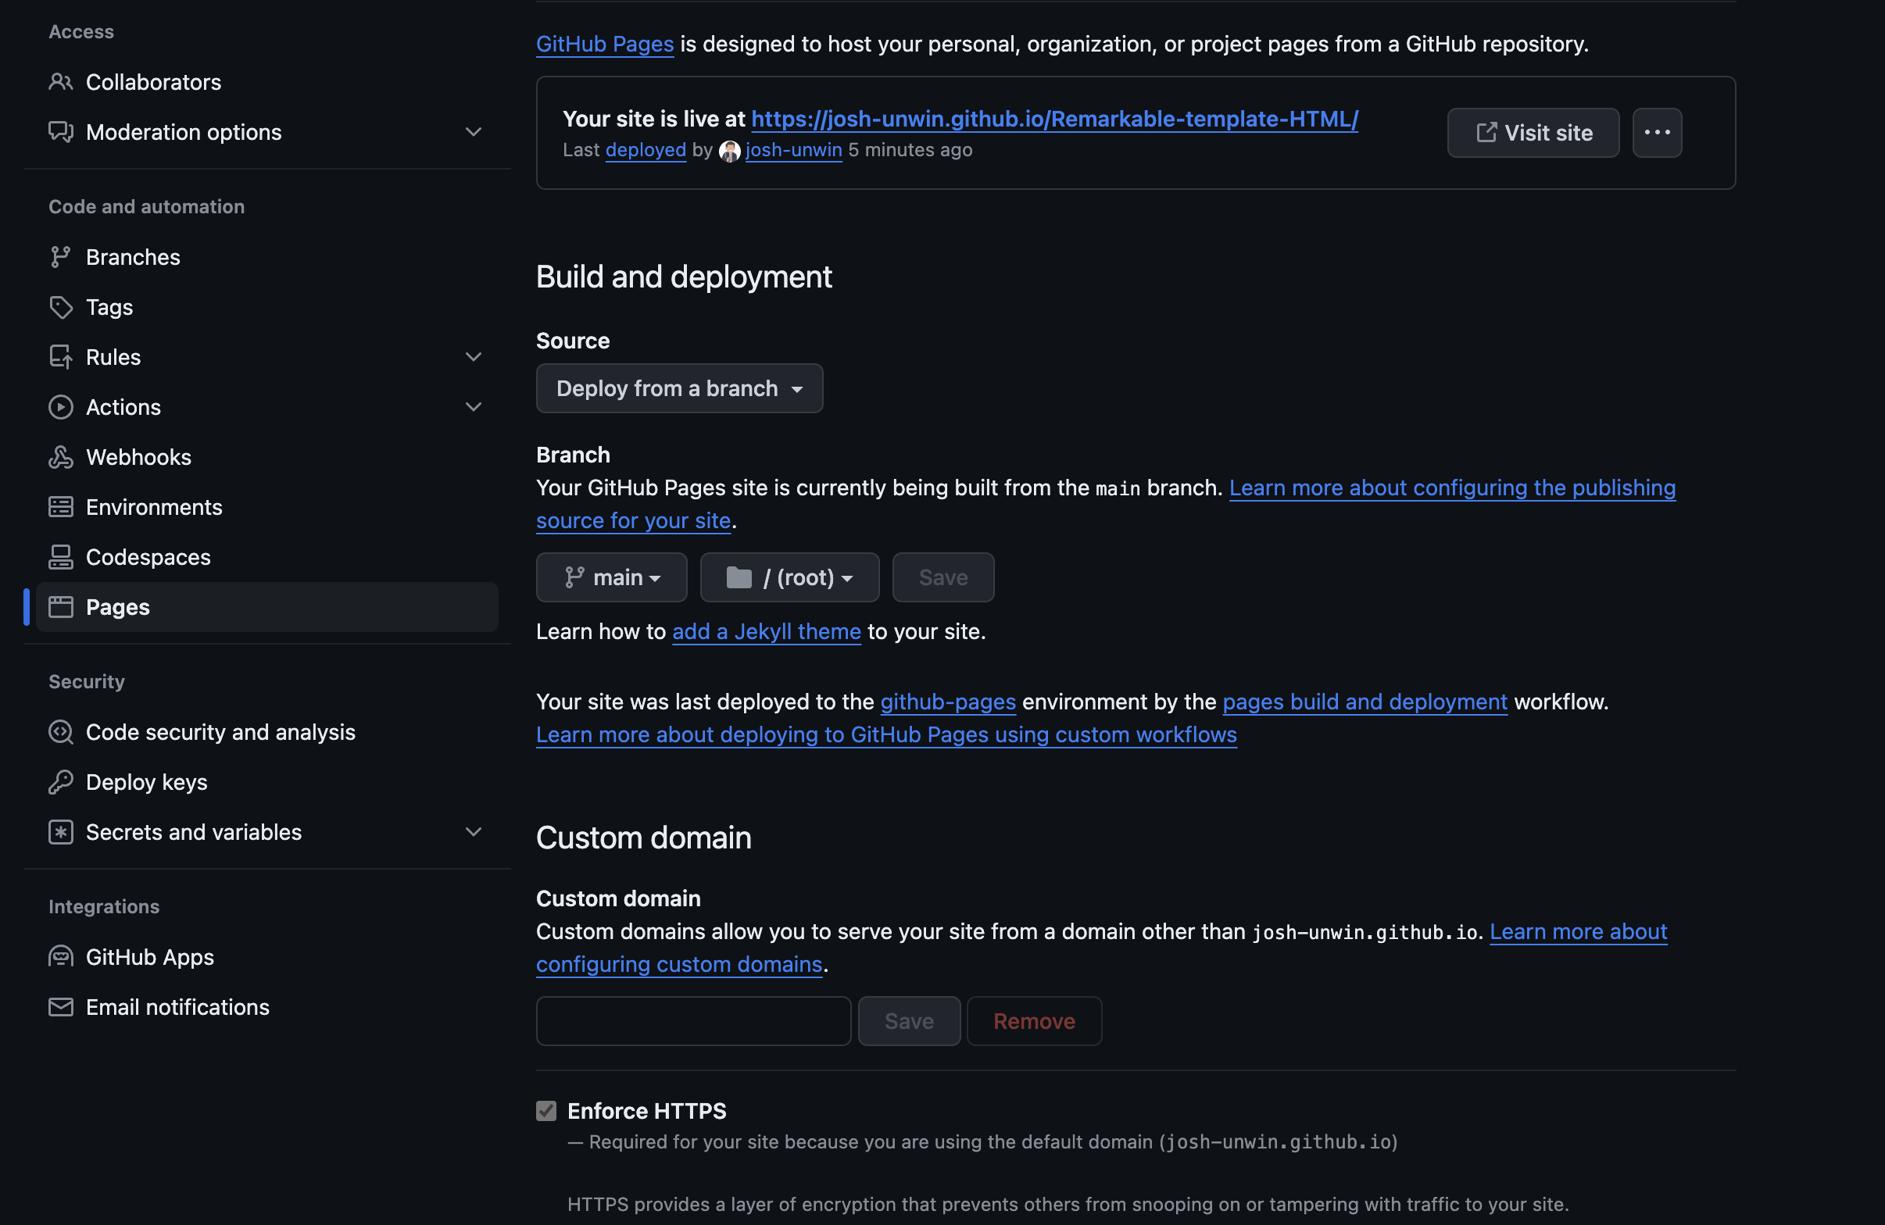Click the Collaborators people icon
Viewport: 1885px width, 1225px height.
point(61,81)
